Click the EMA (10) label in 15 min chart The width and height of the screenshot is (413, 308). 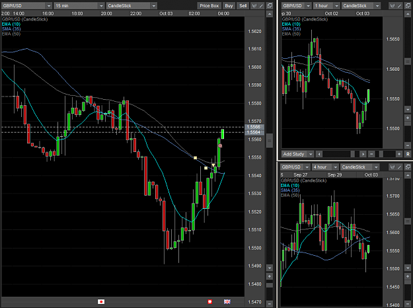[11, 24]
